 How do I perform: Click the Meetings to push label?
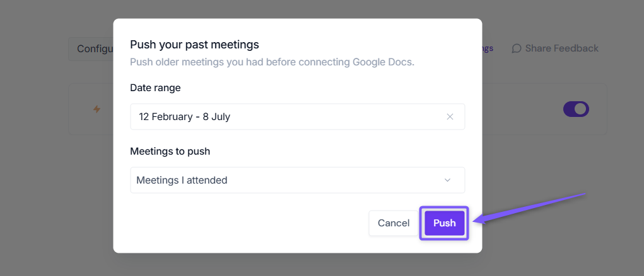pos(170,152)
